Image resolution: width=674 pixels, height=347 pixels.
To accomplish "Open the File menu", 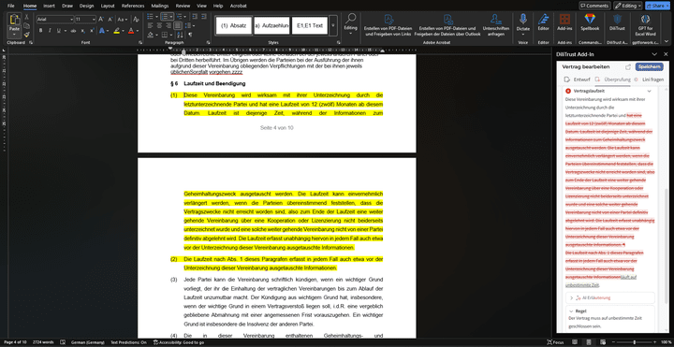I will point(10,6).
